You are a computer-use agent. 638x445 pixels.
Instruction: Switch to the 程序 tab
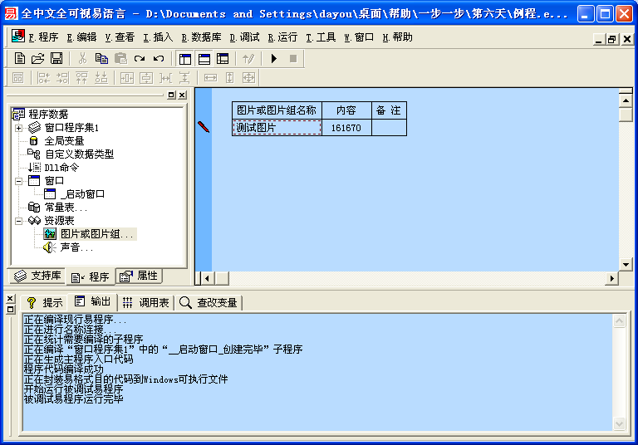point(91,277)
